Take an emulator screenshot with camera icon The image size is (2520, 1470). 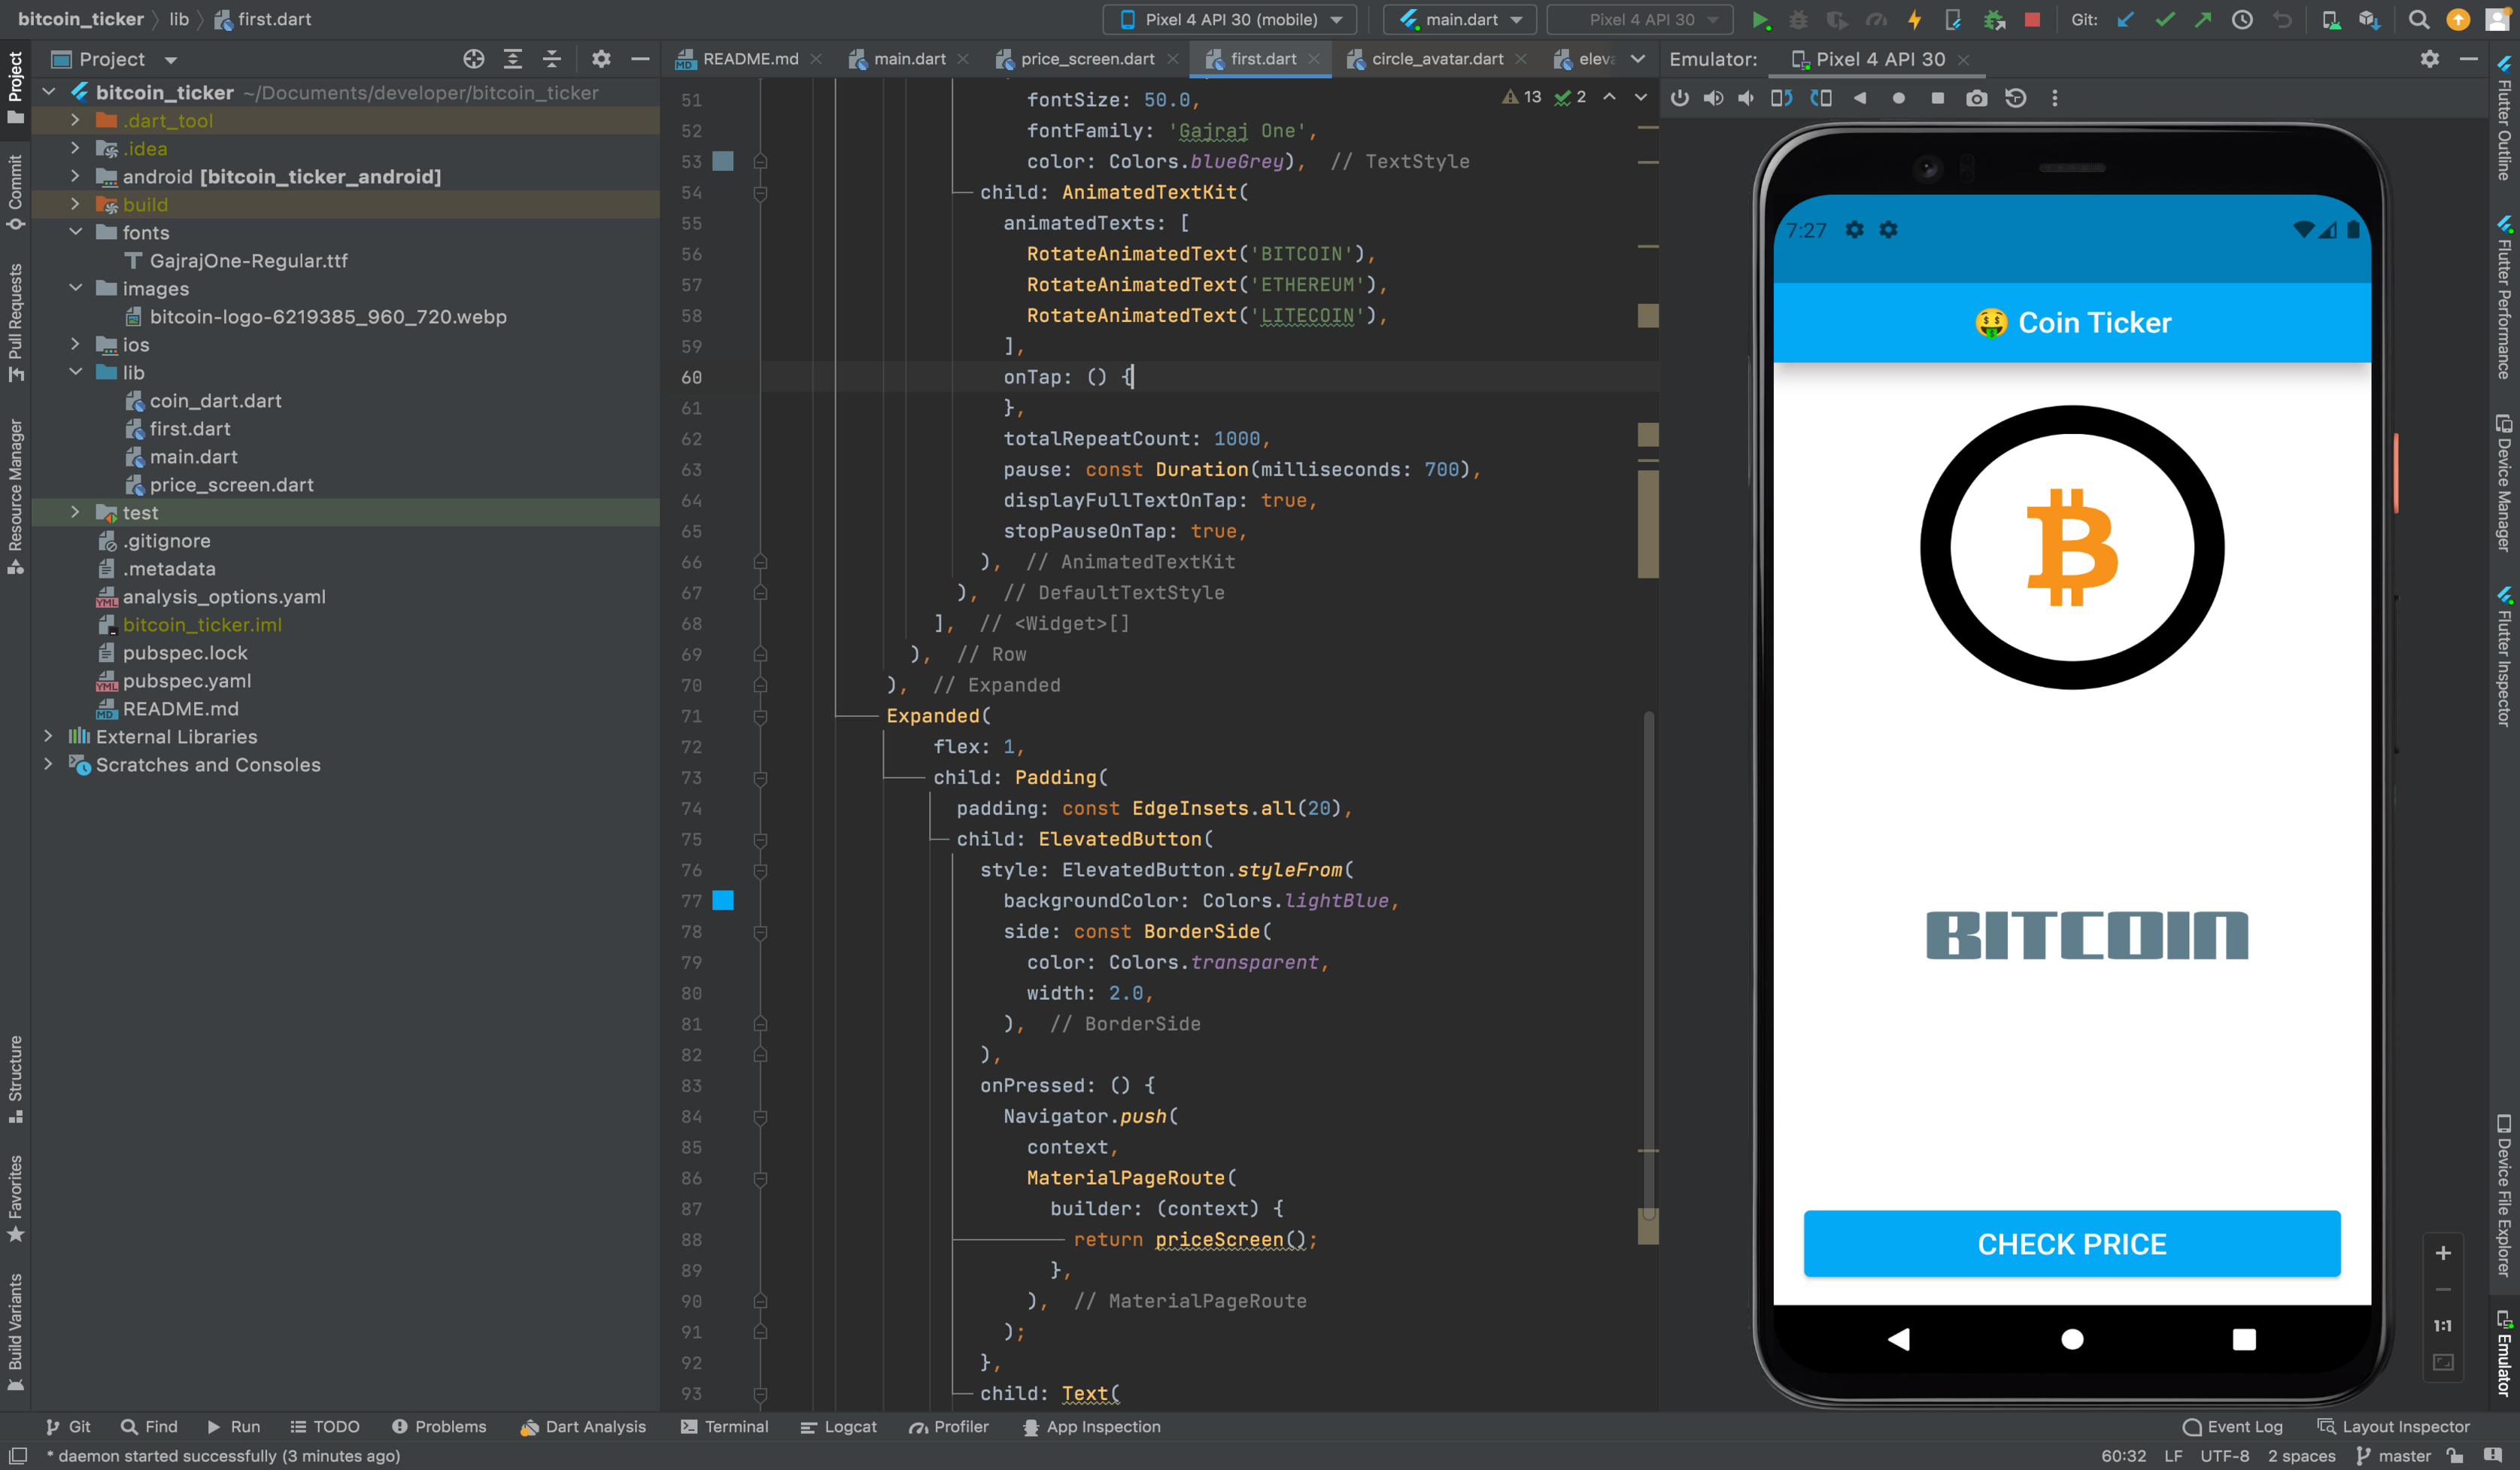coord(1976,98)
